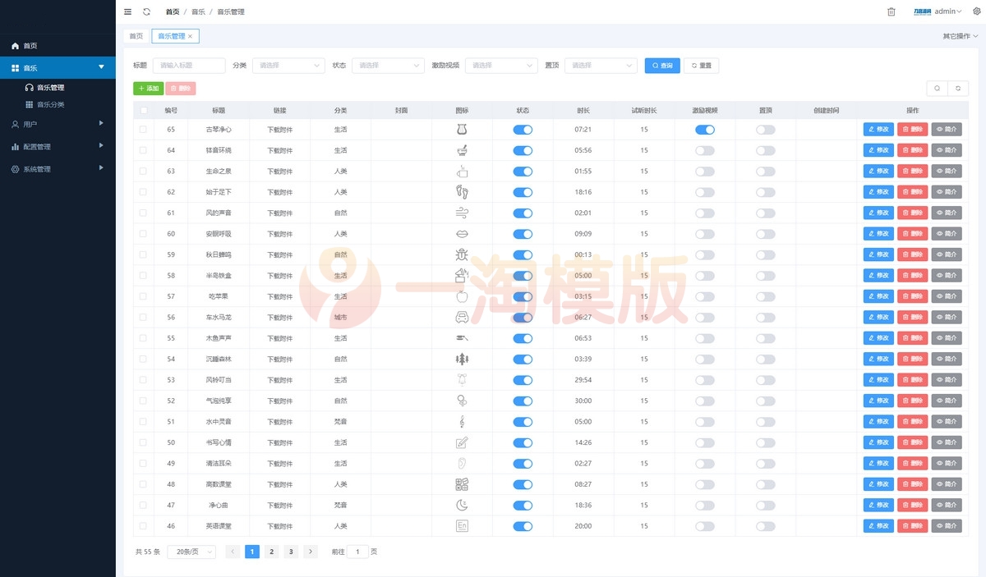Click the ear icon for 清洁耳朵
This screenshot has width=986, height=577.
pyautogui.click(x=462, y=463)
